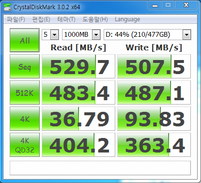Run the 4K QD32 test

(25, 145)
